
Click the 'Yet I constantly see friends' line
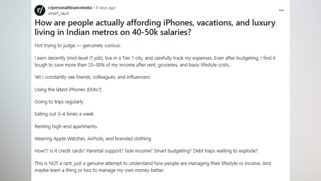tap(93, 77)
